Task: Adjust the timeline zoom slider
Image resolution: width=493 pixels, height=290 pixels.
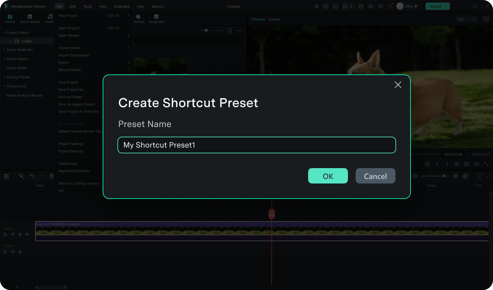Action: tap(436, 176)
